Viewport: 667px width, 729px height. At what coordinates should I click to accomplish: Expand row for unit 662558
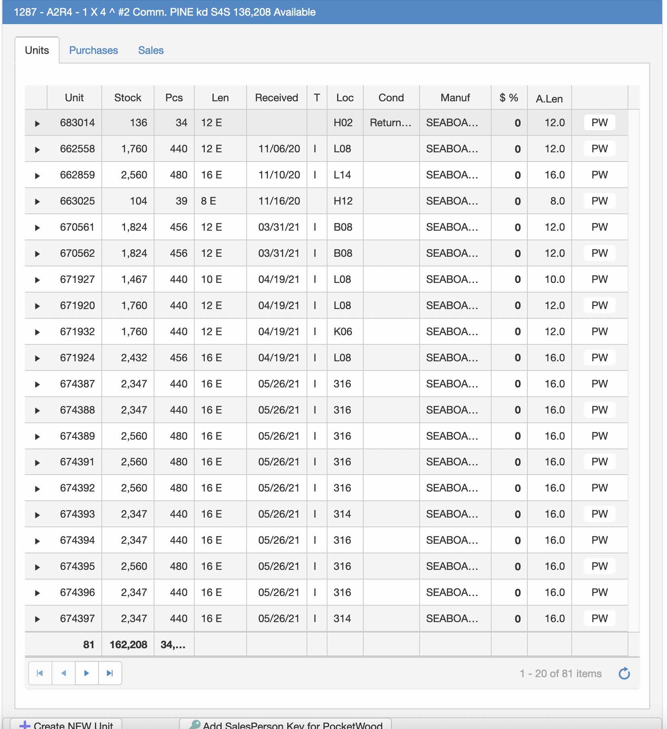pyautogui.click(x=37, y=149)
